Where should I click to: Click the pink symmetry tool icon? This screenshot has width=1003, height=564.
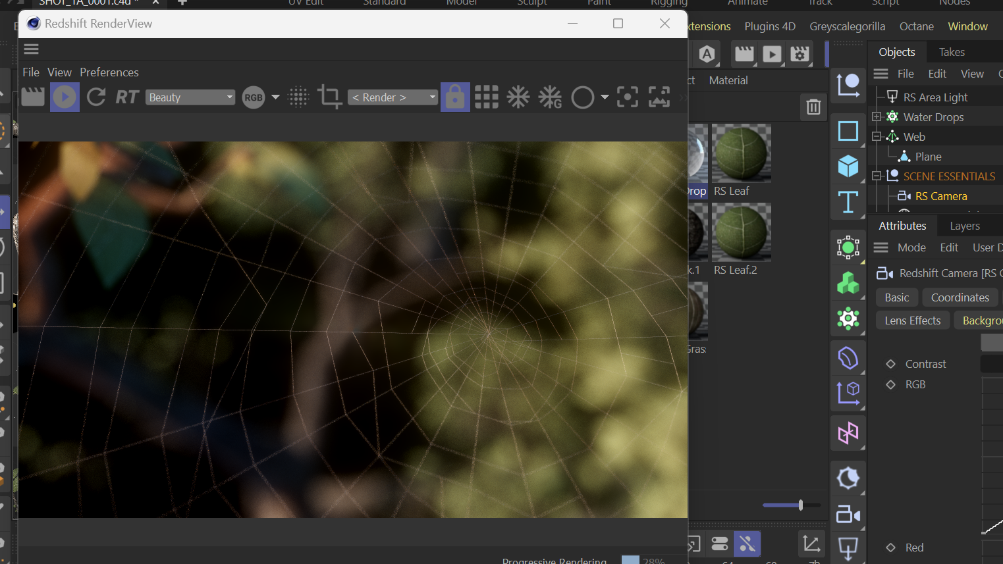click(x=848, y=433)
